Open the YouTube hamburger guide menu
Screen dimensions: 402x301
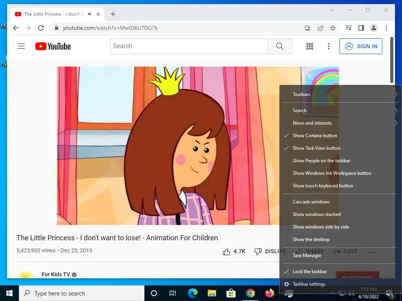[21, 46]
